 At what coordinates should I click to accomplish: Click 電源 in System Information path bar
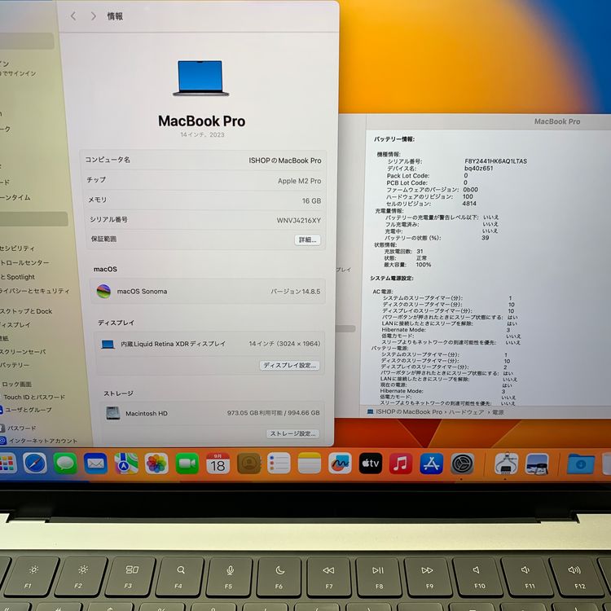tap(498, 412)
